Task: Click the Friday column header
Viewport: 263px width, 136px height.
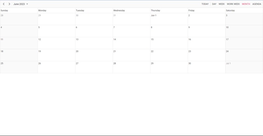Action: click(207, 10)
